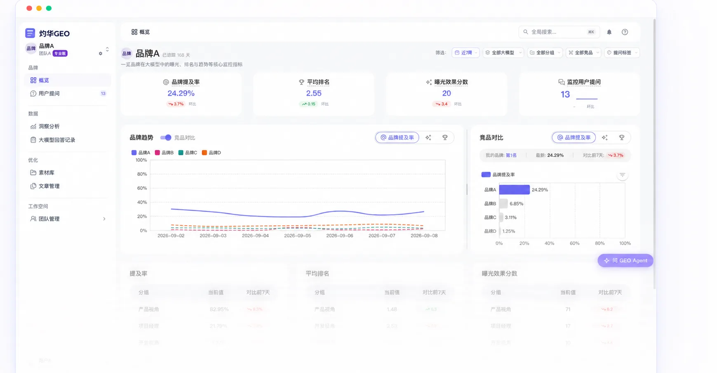Expand the 团队管理 sidebar chevron
Image resolution: width=717 pixels, height=373 pixels.
(x=104, y=219)
